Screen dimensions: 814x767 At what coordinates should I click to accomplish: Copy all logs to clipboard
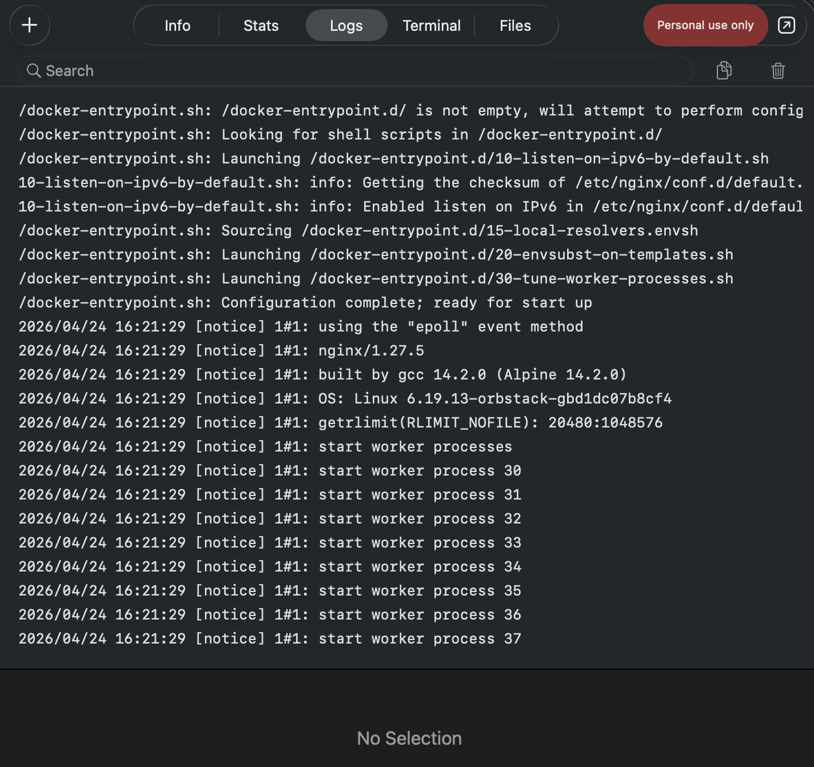[x=724, y=70]
